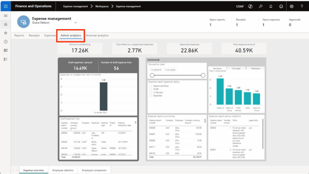Click the Workspaces breadcrumb link
Viewport: 309px width, 174px height.
click(x=102, y=6)
